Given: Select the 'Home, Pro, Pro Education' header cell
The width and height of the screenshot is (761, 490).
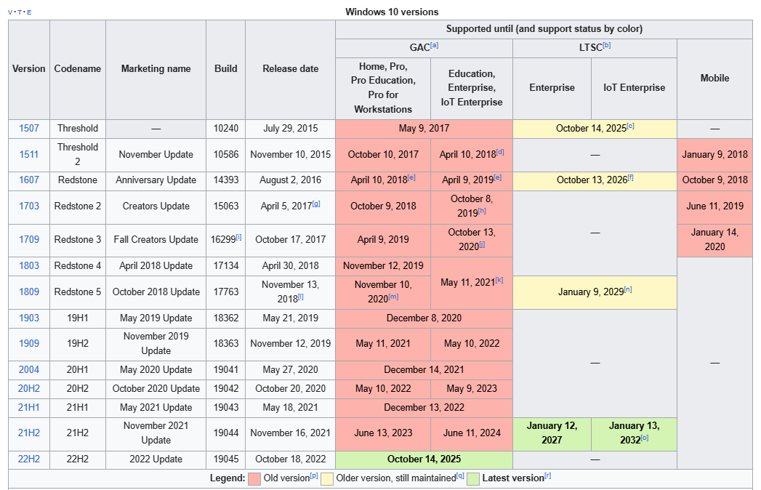Looking at the screenshot, I should tap(383, 88).
